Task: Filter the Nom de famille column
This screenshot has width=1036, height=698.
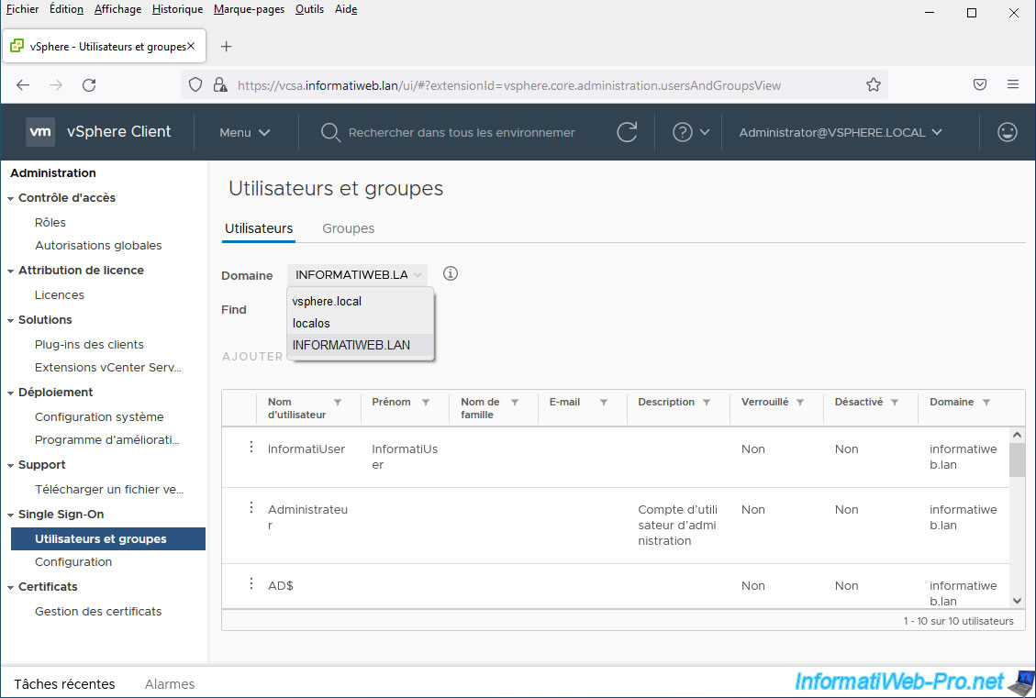Action: tap(515, 402)
